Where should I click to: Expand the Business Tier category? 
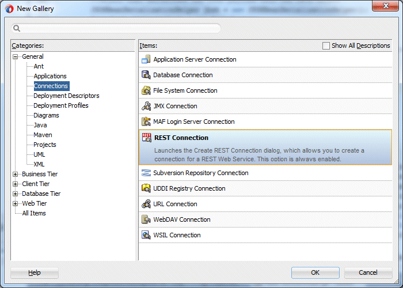tap(16, 174)
